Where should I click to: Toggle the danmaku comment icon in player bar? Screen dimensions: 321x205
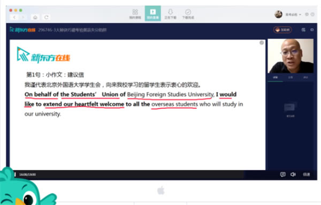282,175
